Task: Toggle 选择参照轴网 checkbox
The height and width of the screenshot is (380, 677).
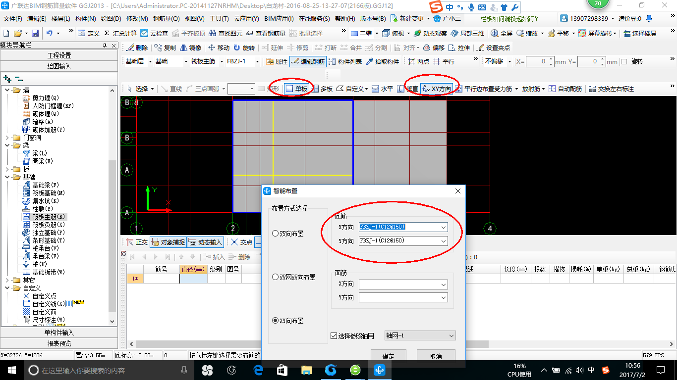Action: click(x=334, y=336)
